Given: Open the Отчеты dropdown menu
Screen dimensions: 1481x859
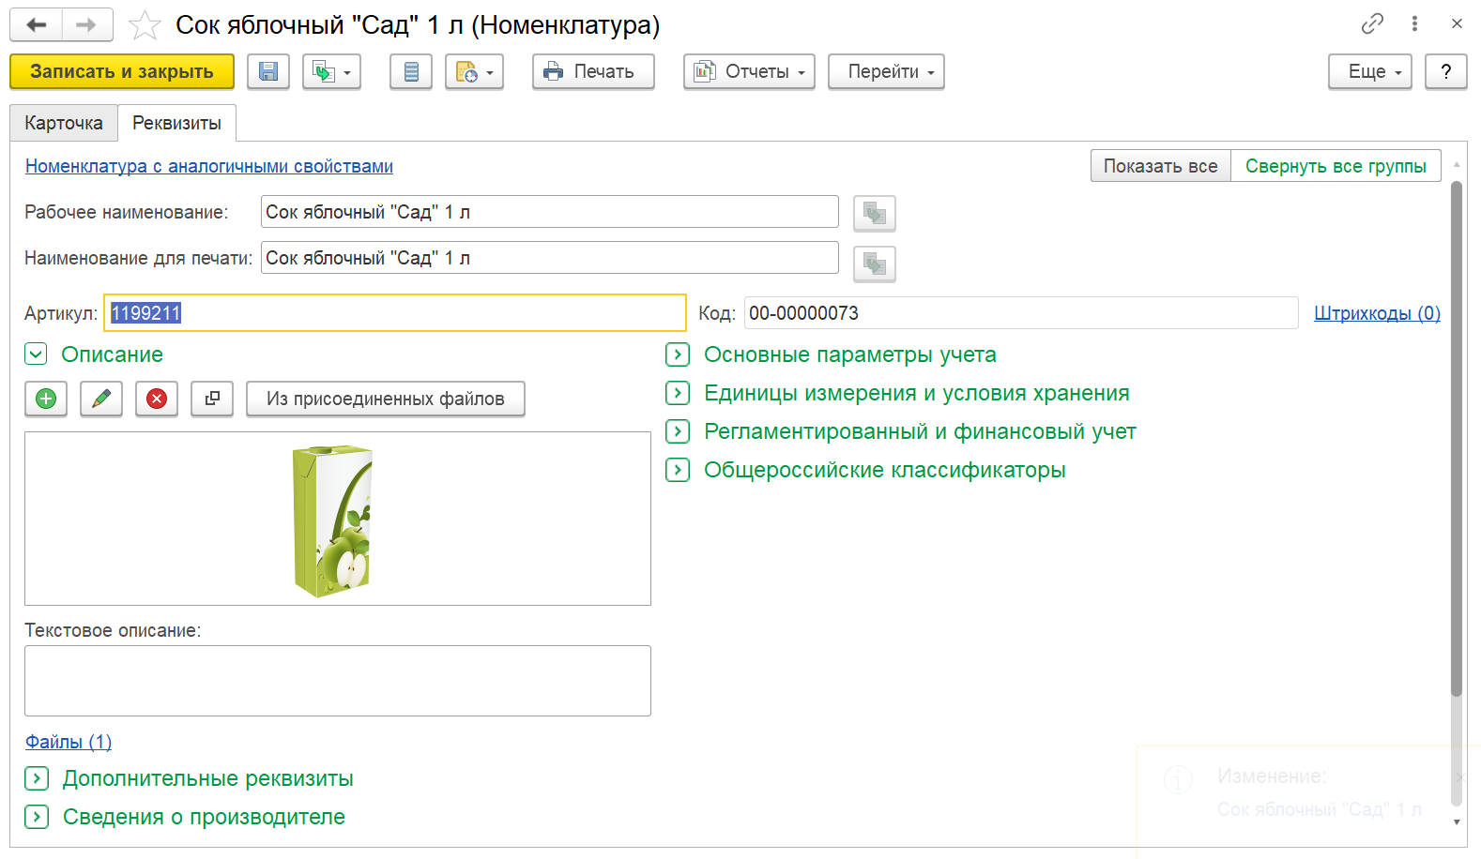Looking at the screenshot, I should click(749, 72).
